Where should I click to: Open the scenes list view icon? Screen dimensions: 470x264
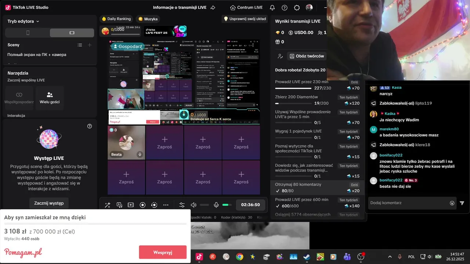click(80, 45)
